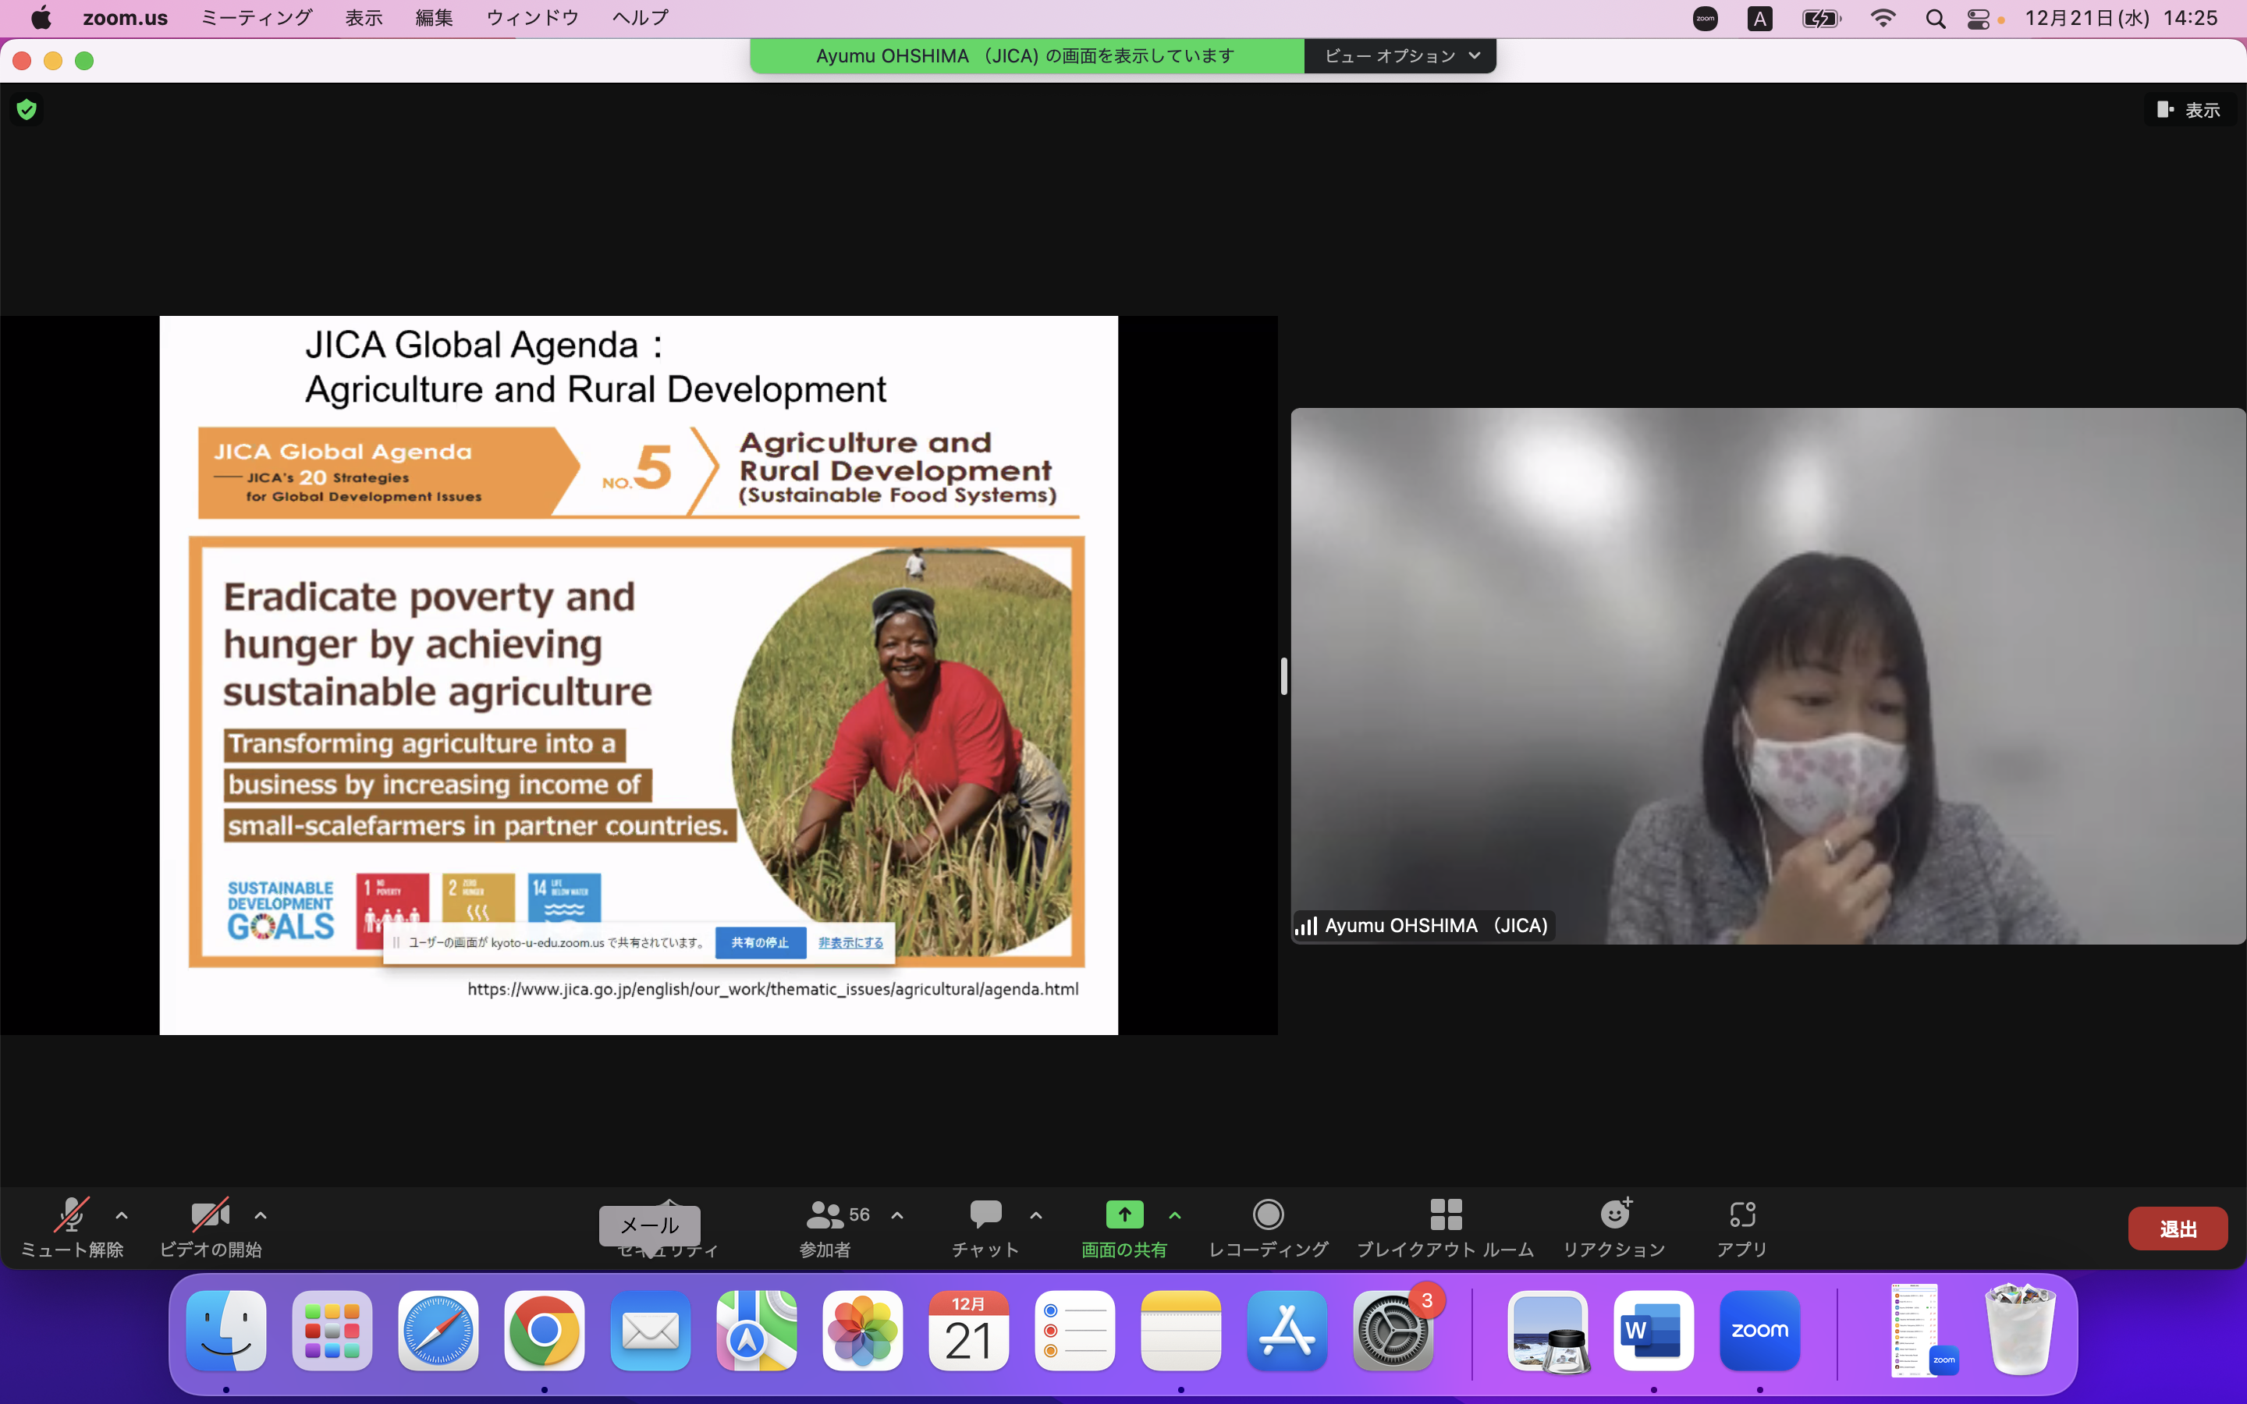Select Ayumu OHSHIMA video thumbnail

click(1768, 676)
